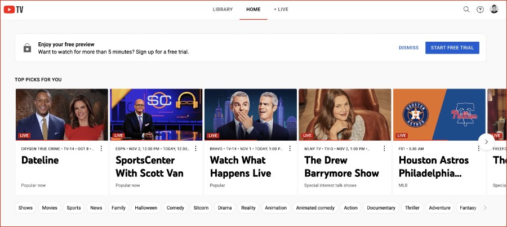Click LIVE badge on SportsCenter thumbnail
Viewport: 507px width, 227px height.
pyautogui.click(x=119, y=136)
